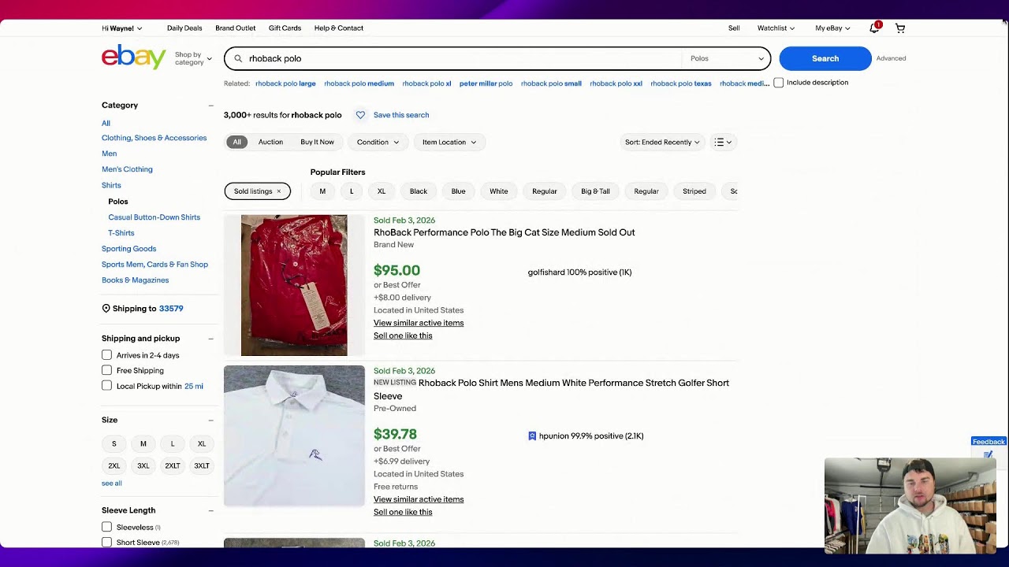Open Daily Deals

(x=184, y=28)
